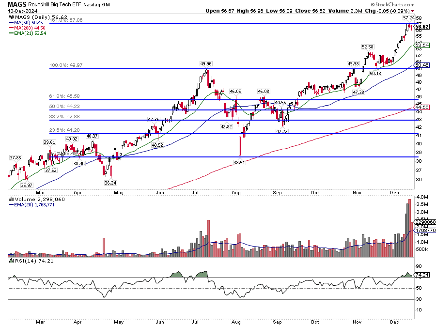Click the 52.58 November high annotation

coord(368,47)
